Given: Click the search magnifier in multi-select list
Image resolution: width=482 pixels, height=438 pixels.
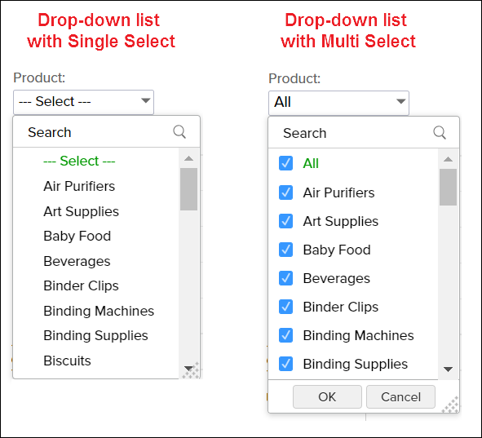Looking at the screenshot, I should pyautogui.click(x=440, y=132).
